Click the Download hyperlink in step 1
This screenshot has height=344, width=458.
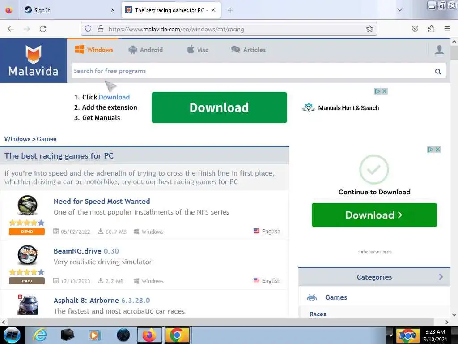114,97
